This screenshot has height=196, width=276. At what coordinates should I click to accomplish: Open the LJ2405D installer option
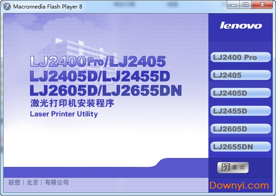pyautogui.click(x=241, y=93)
